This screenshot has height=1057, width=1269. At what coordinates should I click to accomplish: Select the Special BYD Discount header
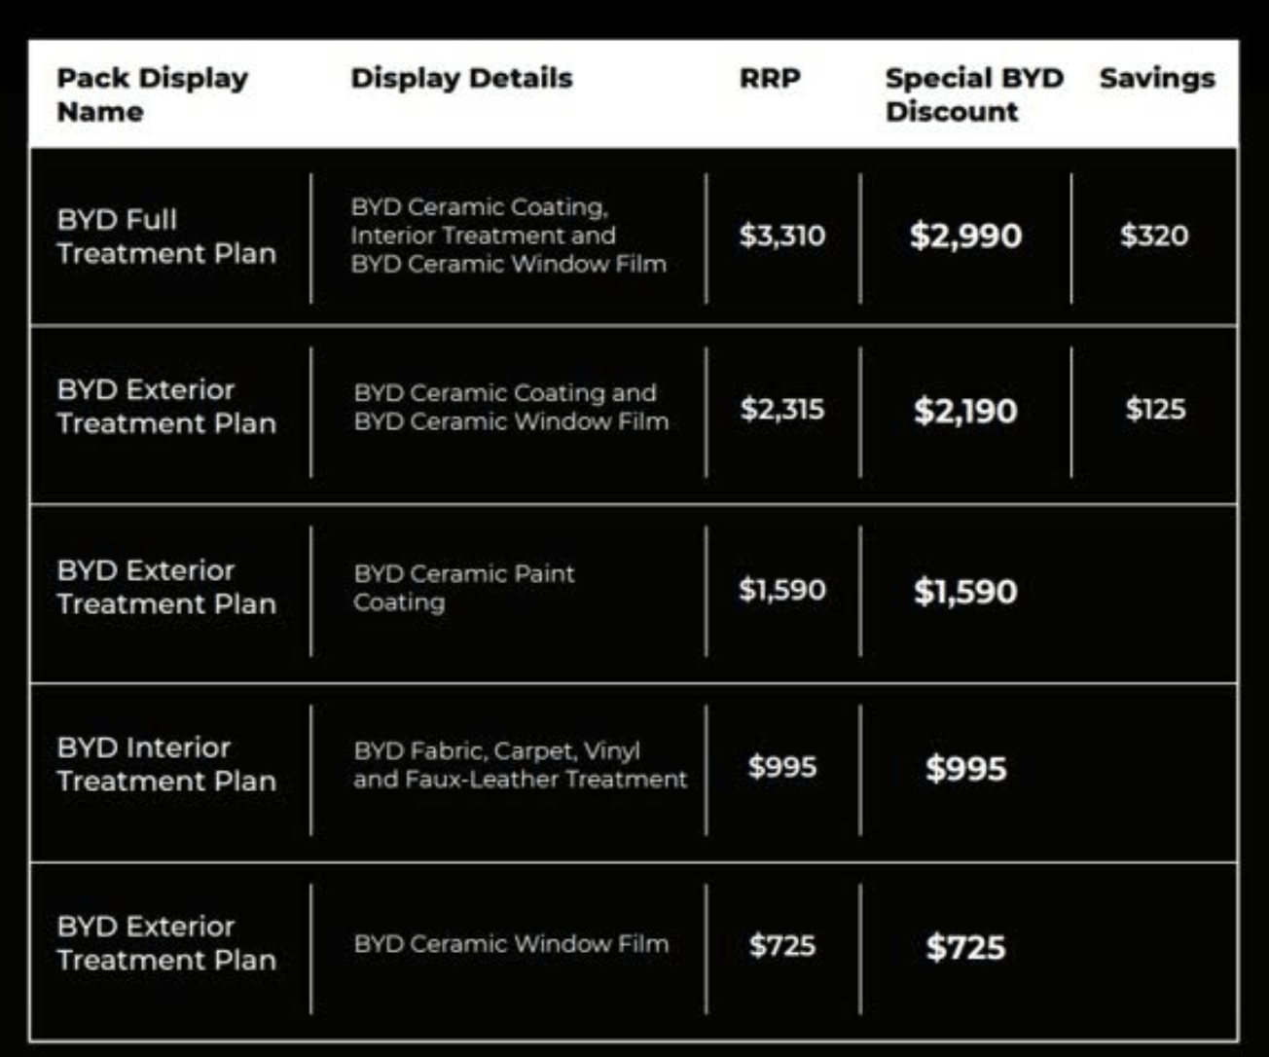tap(973, 94)
